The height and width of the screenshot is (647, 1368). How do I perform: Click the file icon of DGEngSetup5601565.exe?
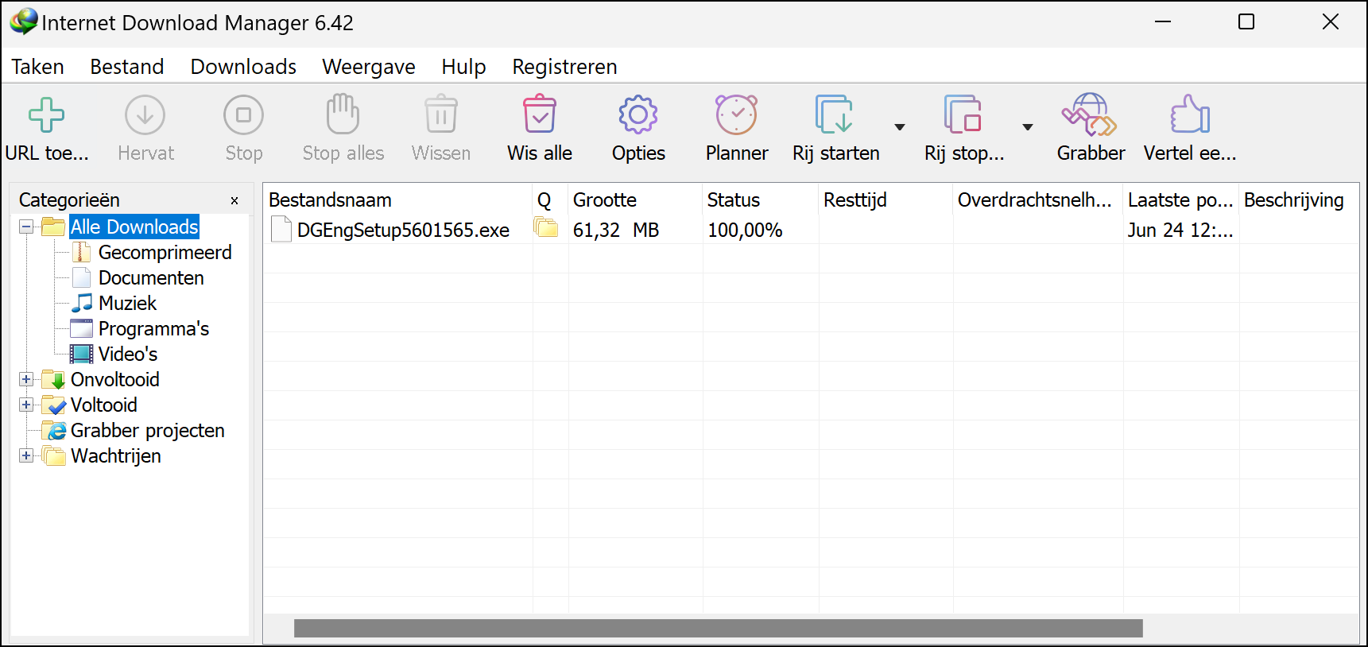tap(281, 230)
